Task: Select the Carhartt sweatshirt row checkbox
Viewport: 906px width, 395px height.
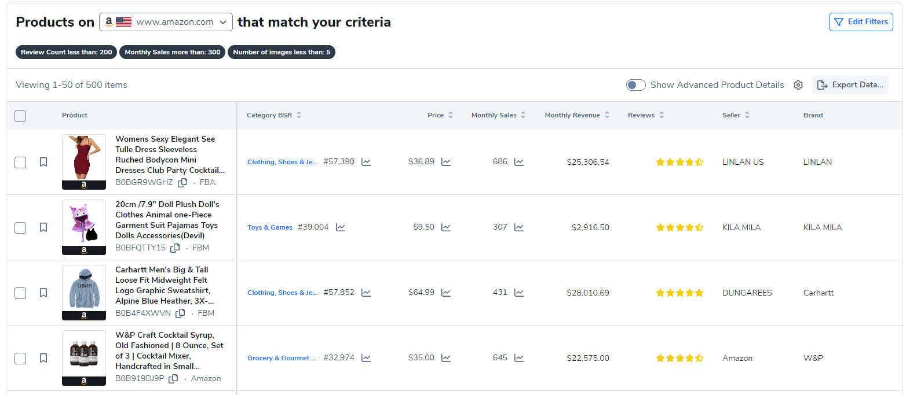Action: pos(20,293)
